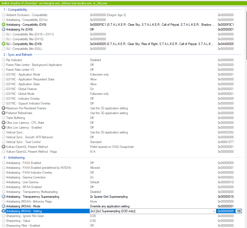The height and width of the screenshot is (228, 247).
Task: Select the Ambient Occlusion - Compatibility setting name
Action: click(x=27, y=15)
